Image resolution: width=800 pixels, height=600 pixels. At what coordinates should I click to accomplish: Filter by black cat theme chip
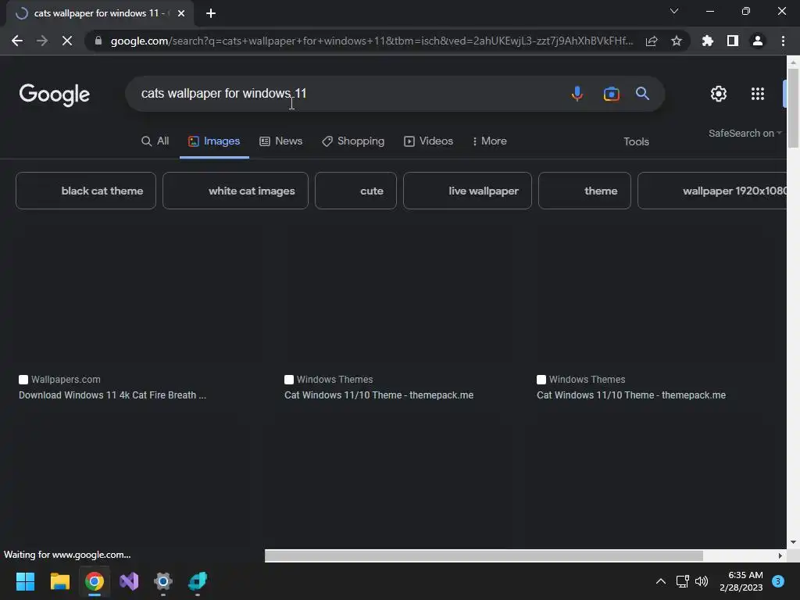[x=86, y=191]
